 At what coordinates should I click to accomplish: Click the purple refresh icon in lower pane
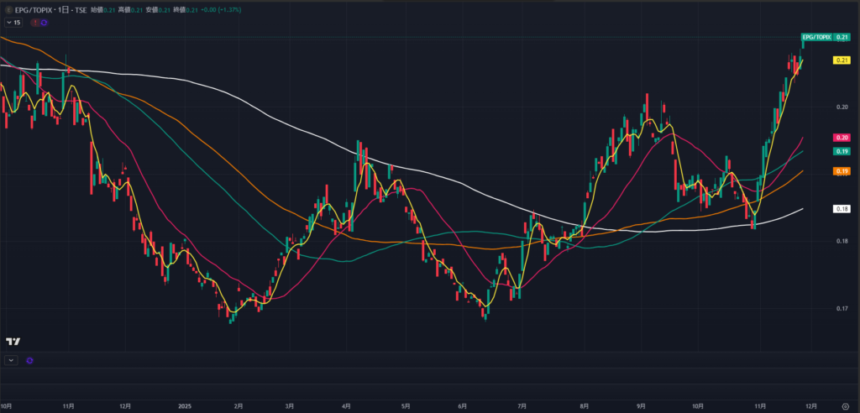[29, 360]
